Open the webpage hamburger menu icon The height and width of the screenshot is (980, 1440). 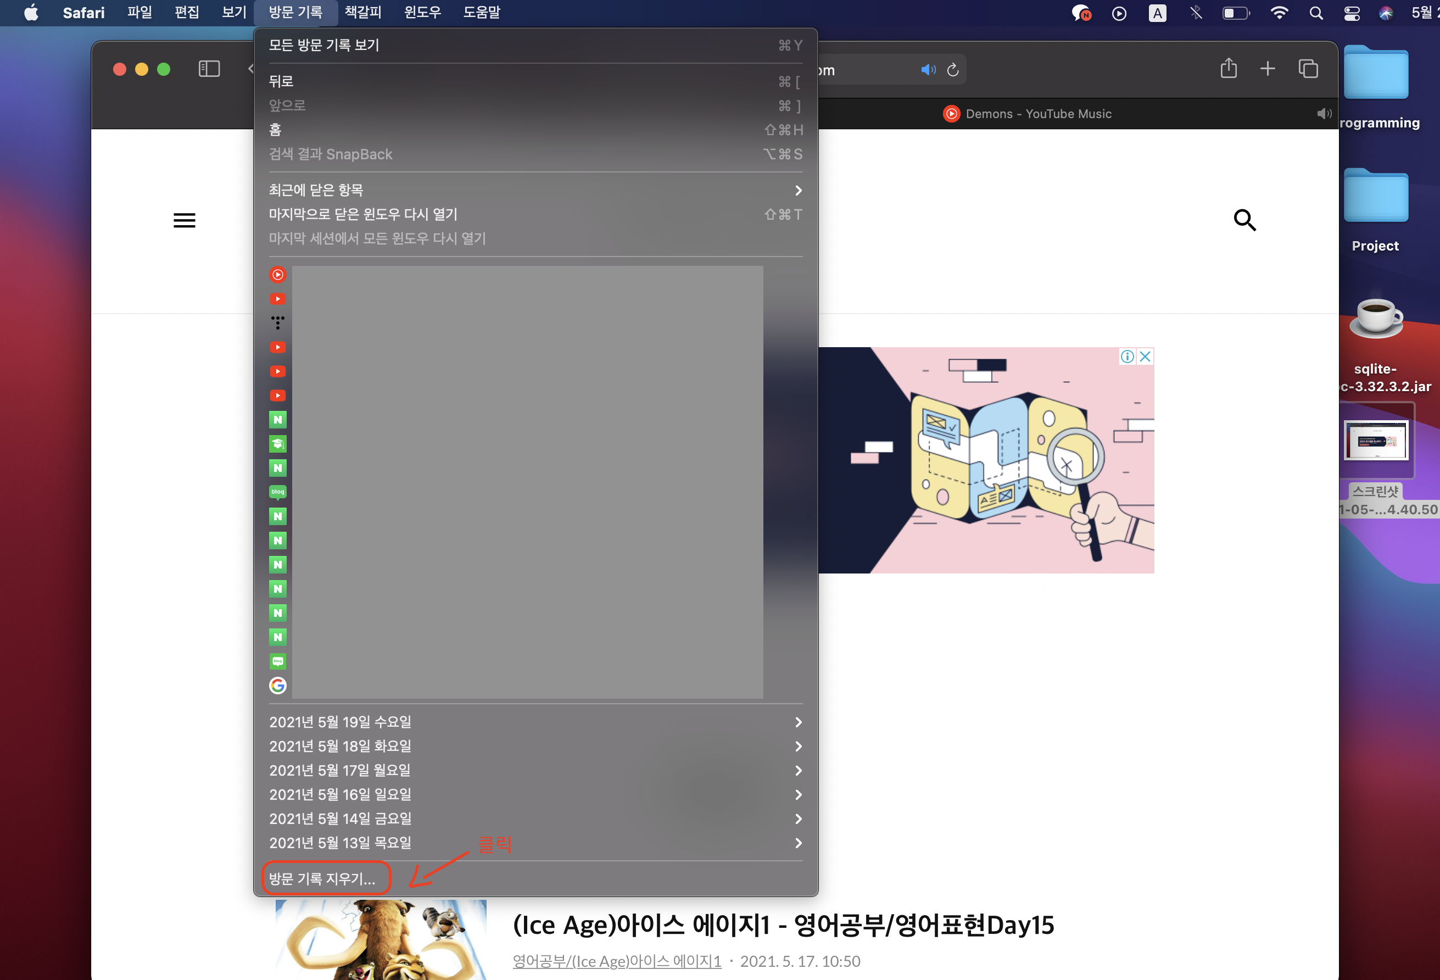tap(184, 220)
